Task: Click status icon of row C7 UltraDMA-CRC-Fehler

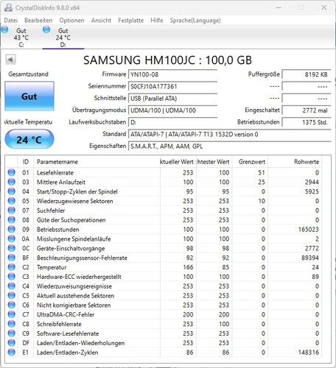Action: click(x=11, y=314)
